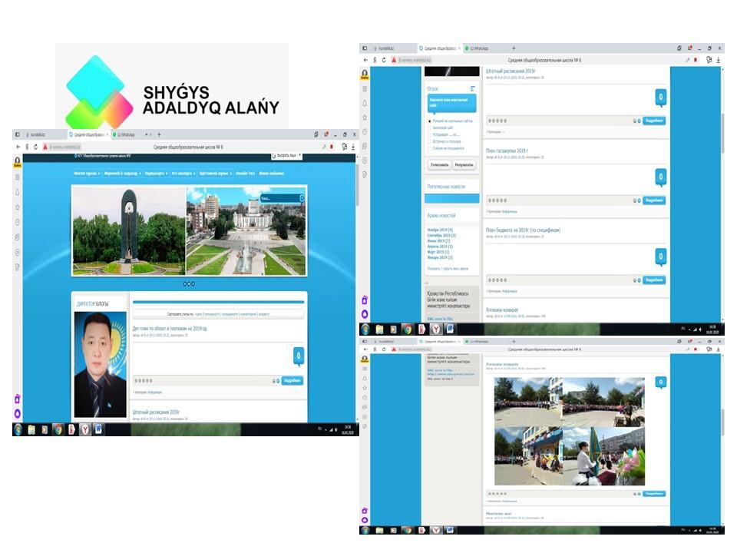The width and height of the screenshot is (737, 553).
Task: Go back in the top-right browser window
Action: pos(365,60)
